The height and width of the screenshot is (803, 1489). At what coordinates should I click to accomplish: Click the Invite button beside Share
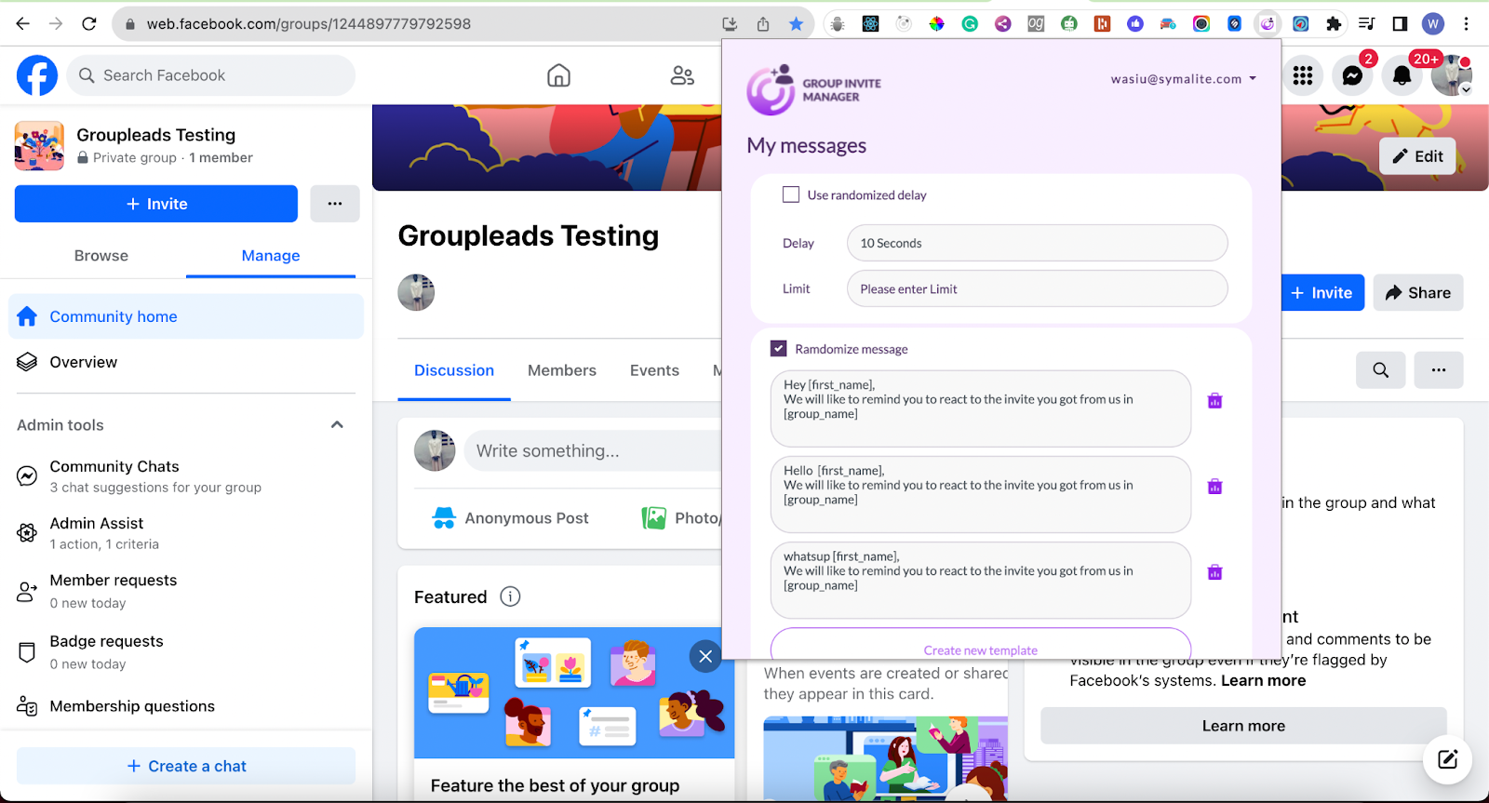1322,293
